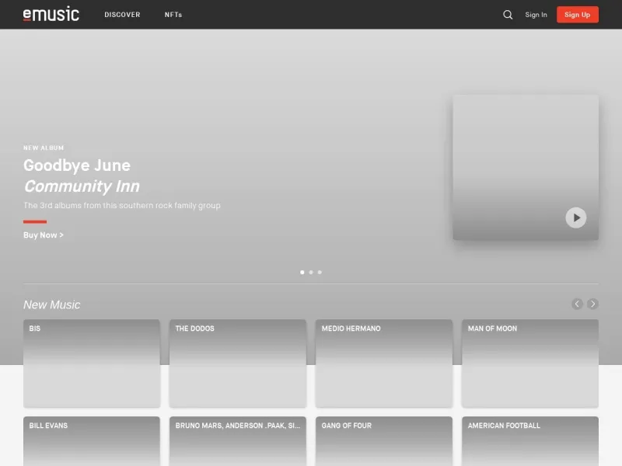Open the DISCOVER menu

[122, 15]
